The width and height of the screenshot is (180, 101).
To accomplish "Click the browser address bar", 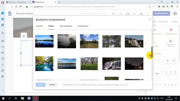I will (x=73, y=7).
